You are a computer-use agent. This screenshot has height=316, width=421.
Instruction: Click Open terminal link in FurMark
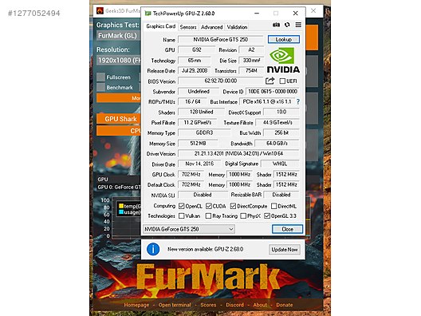175,305
